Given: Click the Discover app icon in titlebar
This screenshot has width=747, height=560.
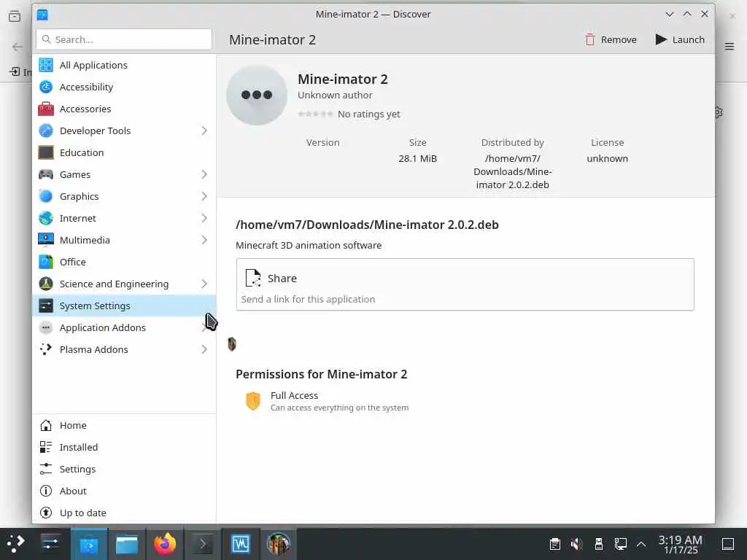Looking at the screenshot, I should click(x=42, y=15).
